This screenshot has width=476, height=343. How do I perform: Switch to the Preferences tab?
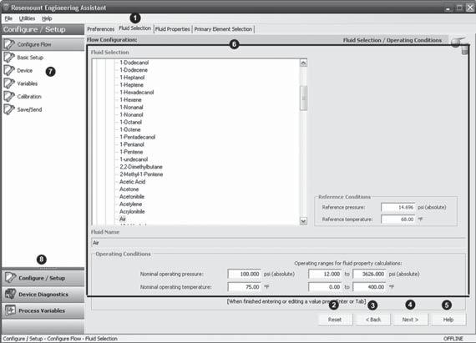(x=100, y=29)
